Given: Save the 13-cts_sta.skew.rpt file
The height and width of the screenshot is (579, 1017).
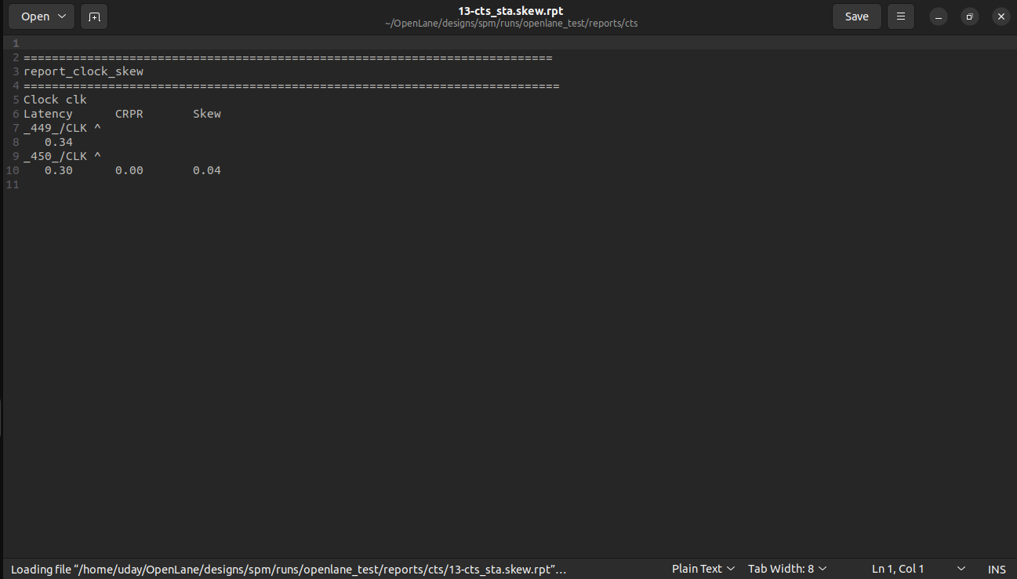Looking at the screenshot, I should click(856, 16).
